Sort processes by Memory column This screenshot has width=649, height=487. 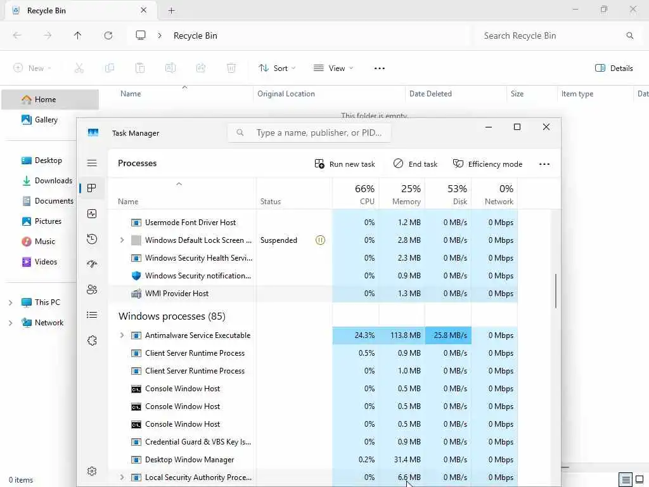coord(402,194)
